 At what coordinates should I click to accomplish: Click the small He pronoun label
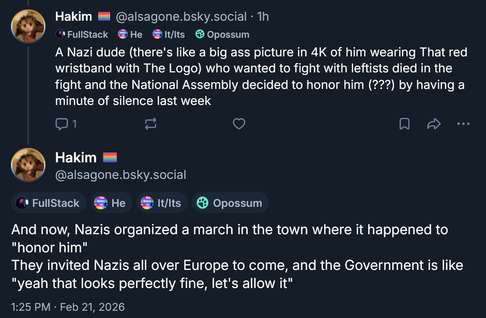click(x=130, y=35)
